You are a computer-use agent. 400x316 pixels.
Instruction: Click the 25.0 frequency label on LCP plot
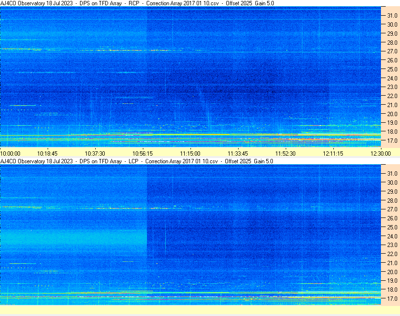click(x=392, y=227)
